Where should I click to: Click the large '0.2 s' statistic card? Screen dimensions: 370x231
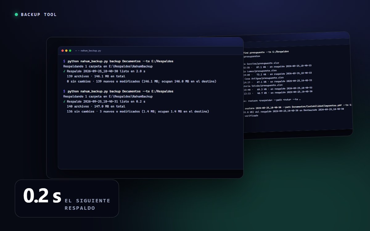67,199
